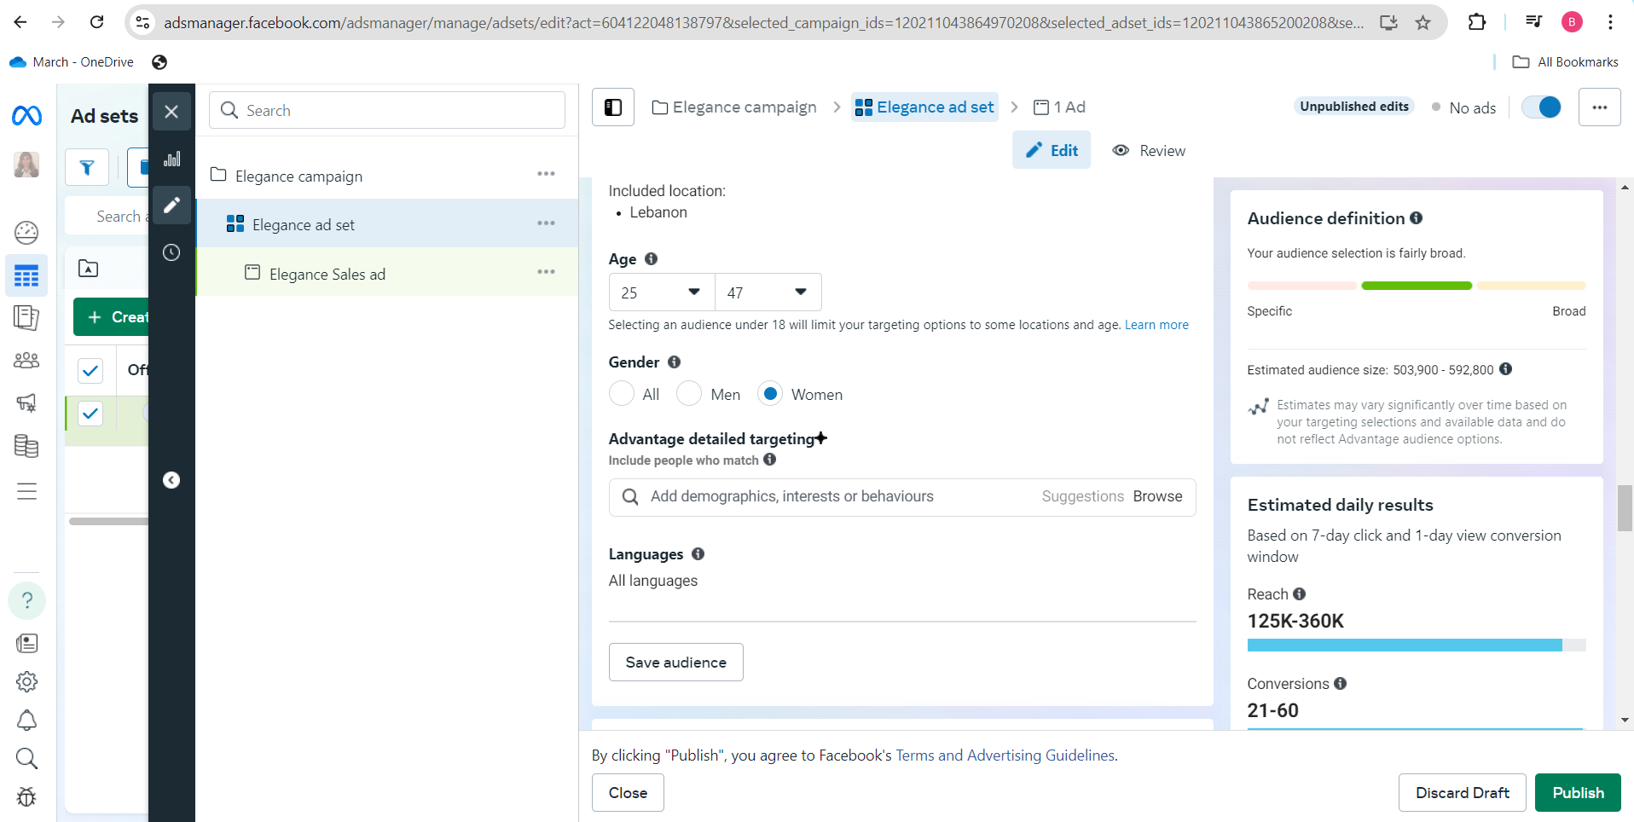The width and height of the screenshot is (1634, 822).
Task: Open the account overview gauge icon
Action: 26,232
